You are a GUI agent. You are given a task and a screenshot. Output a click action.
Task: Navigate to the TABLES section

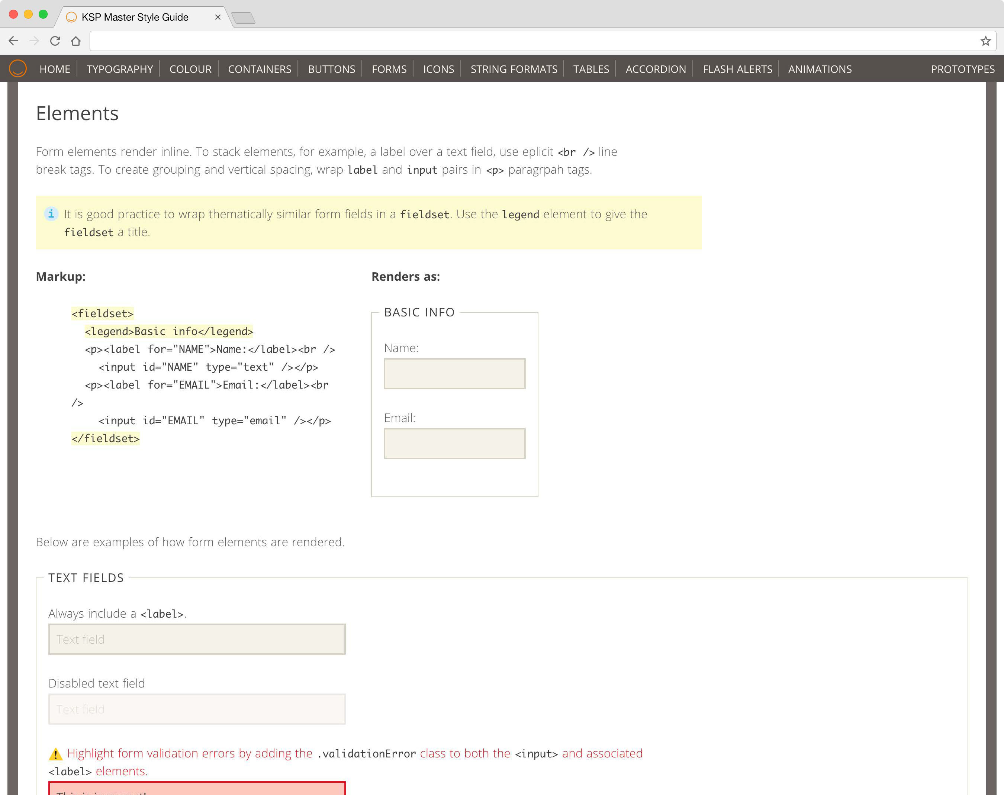click(x=591, y=69)
